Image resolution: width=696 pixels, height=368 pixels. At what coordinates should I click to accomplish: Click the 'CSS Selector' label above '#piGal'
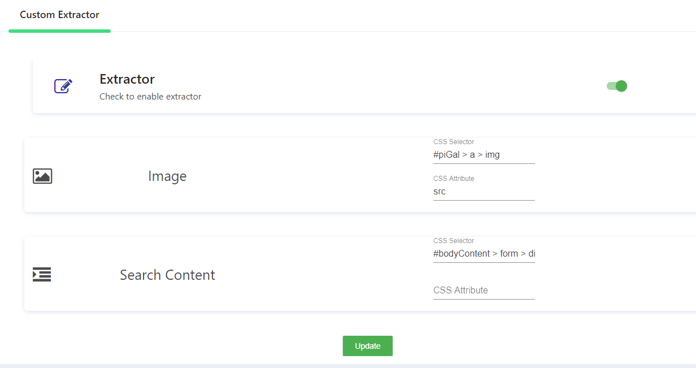pos(454,142)
